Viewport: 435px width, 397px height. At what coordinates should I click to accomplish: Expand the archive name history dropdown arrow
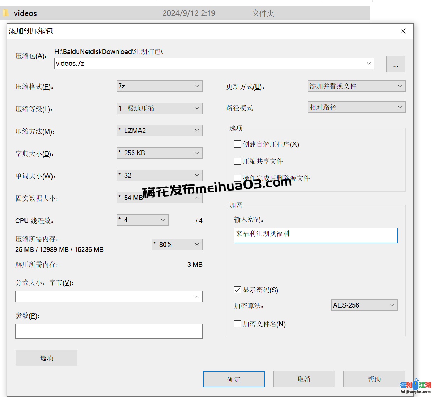click(x=369, y=64)
